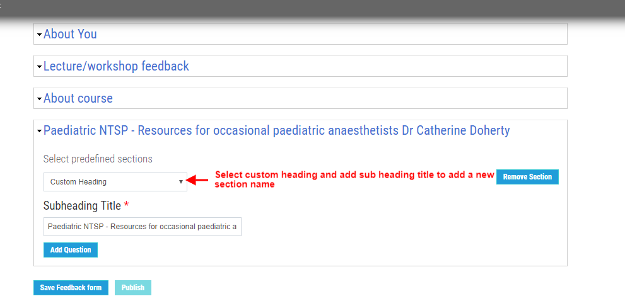Click the red custom heading instruction text
This screenshot has width=625, height=306.
354,179
